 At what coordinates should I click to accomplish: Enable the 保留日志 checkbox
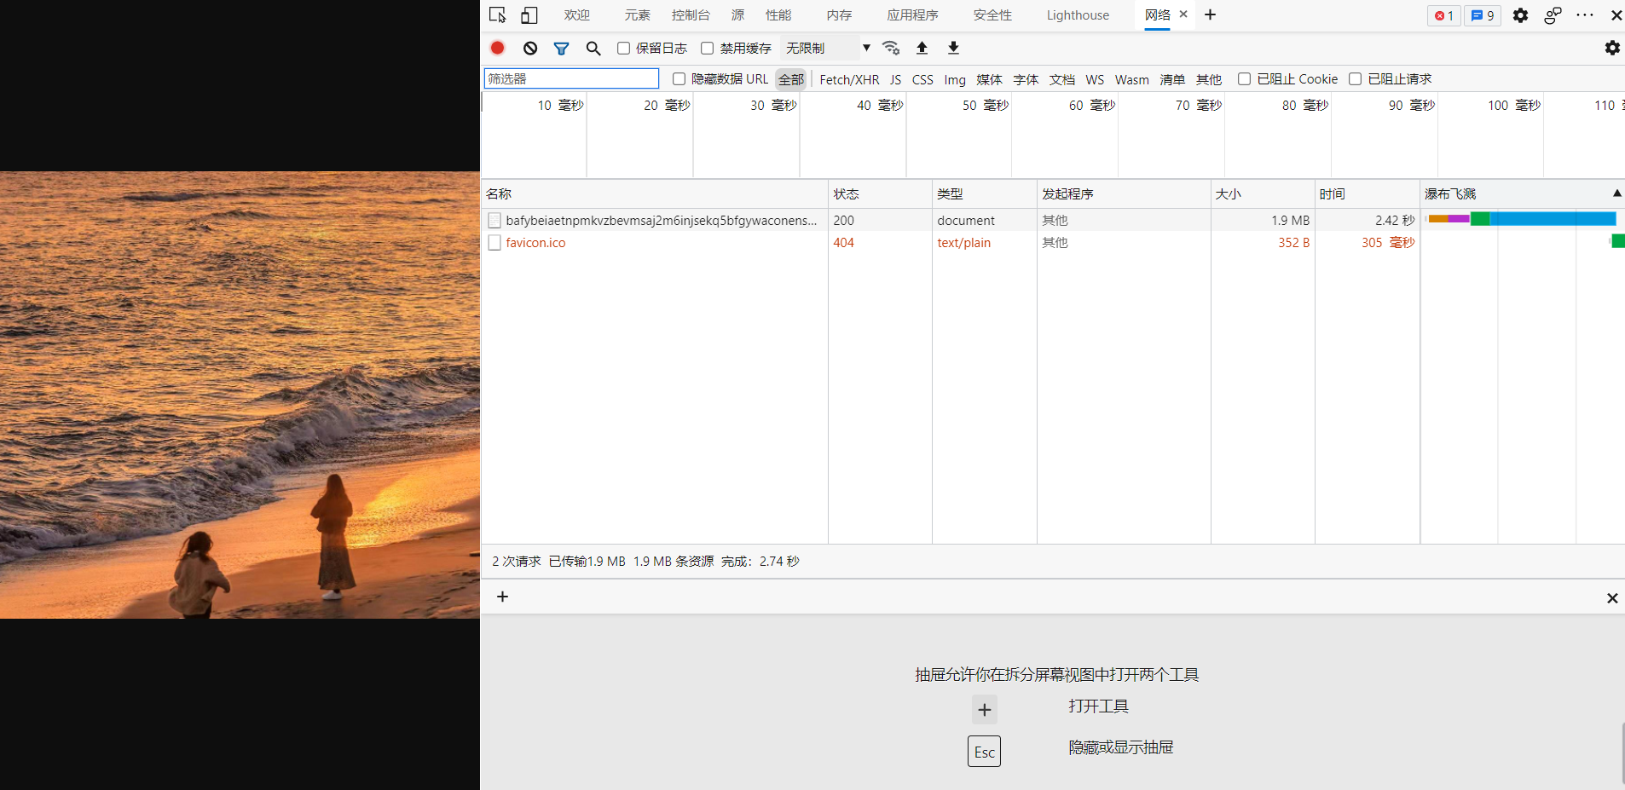point(624,49)
